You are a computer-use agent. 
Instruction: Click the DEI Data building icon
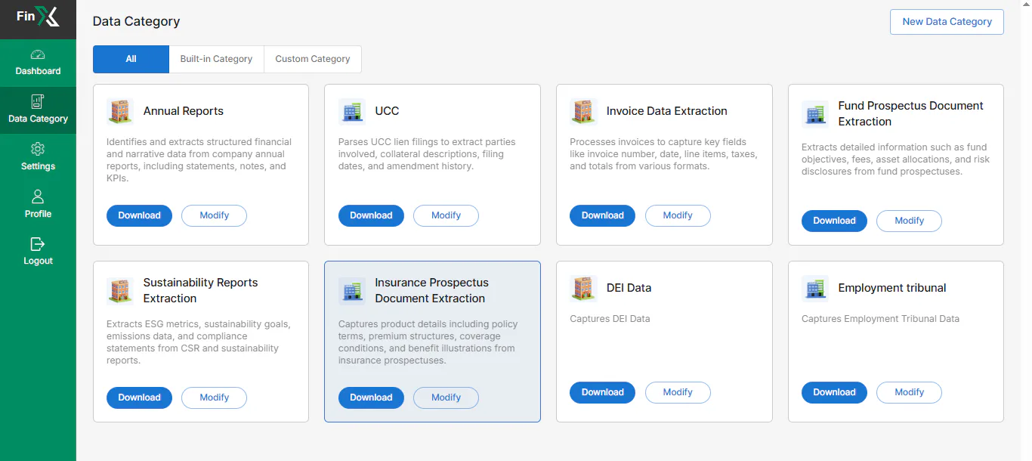(x=583, y=288)
